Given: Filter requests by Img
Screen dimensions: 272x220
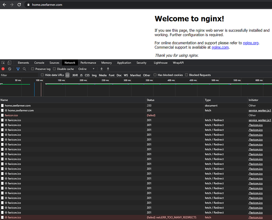Looking at the screenshot, I should 94,75.
